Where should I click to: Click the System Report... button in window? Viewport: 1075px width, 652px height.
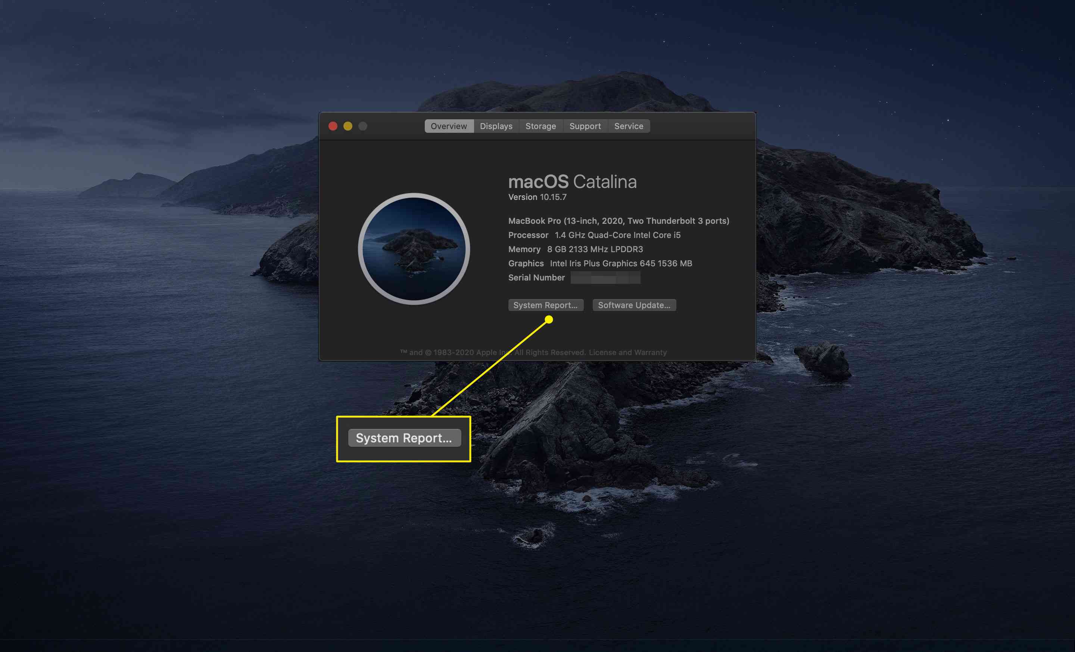[545, 305]
